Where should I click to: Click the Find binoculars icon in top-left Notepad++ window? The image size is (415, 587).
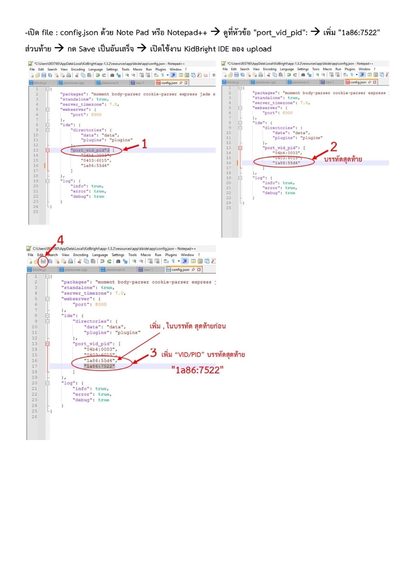[112, 75]
